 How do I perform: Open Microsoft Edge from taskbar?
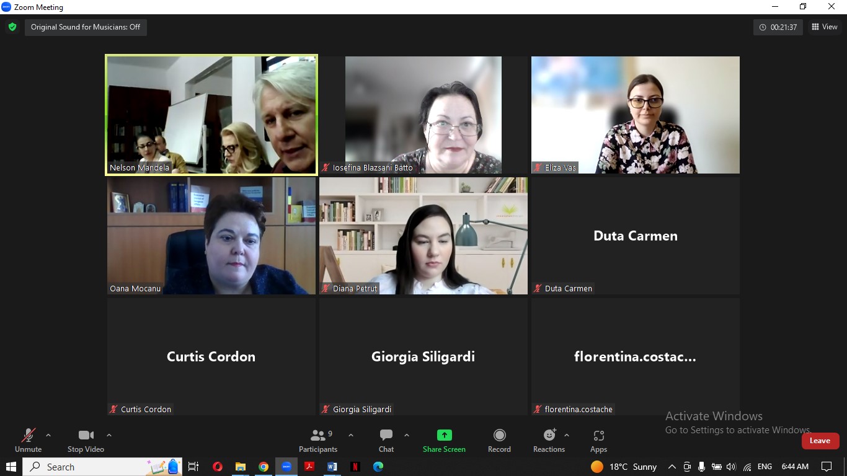(378, 467)
